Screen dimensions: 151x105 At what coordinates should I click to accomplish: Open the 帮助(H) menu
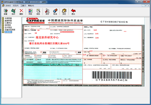coord(31,6)
